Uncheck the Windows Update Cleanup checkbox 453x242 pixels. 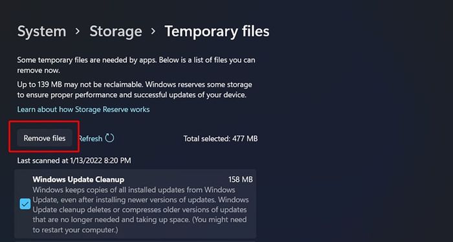[25, 204]
